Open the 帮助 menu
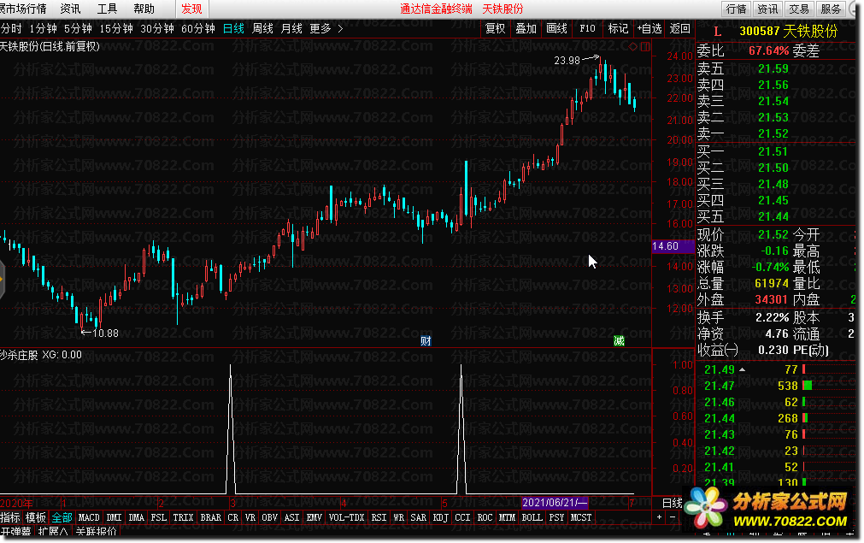 click(144, 9)
